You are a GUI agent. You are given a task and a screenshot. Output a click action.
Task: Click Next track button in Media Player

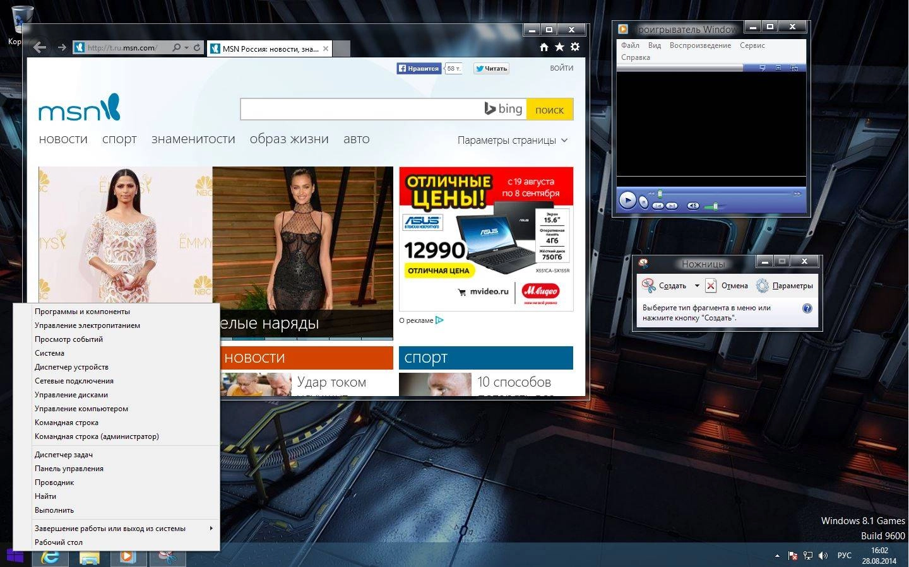(x=672, y=206)
